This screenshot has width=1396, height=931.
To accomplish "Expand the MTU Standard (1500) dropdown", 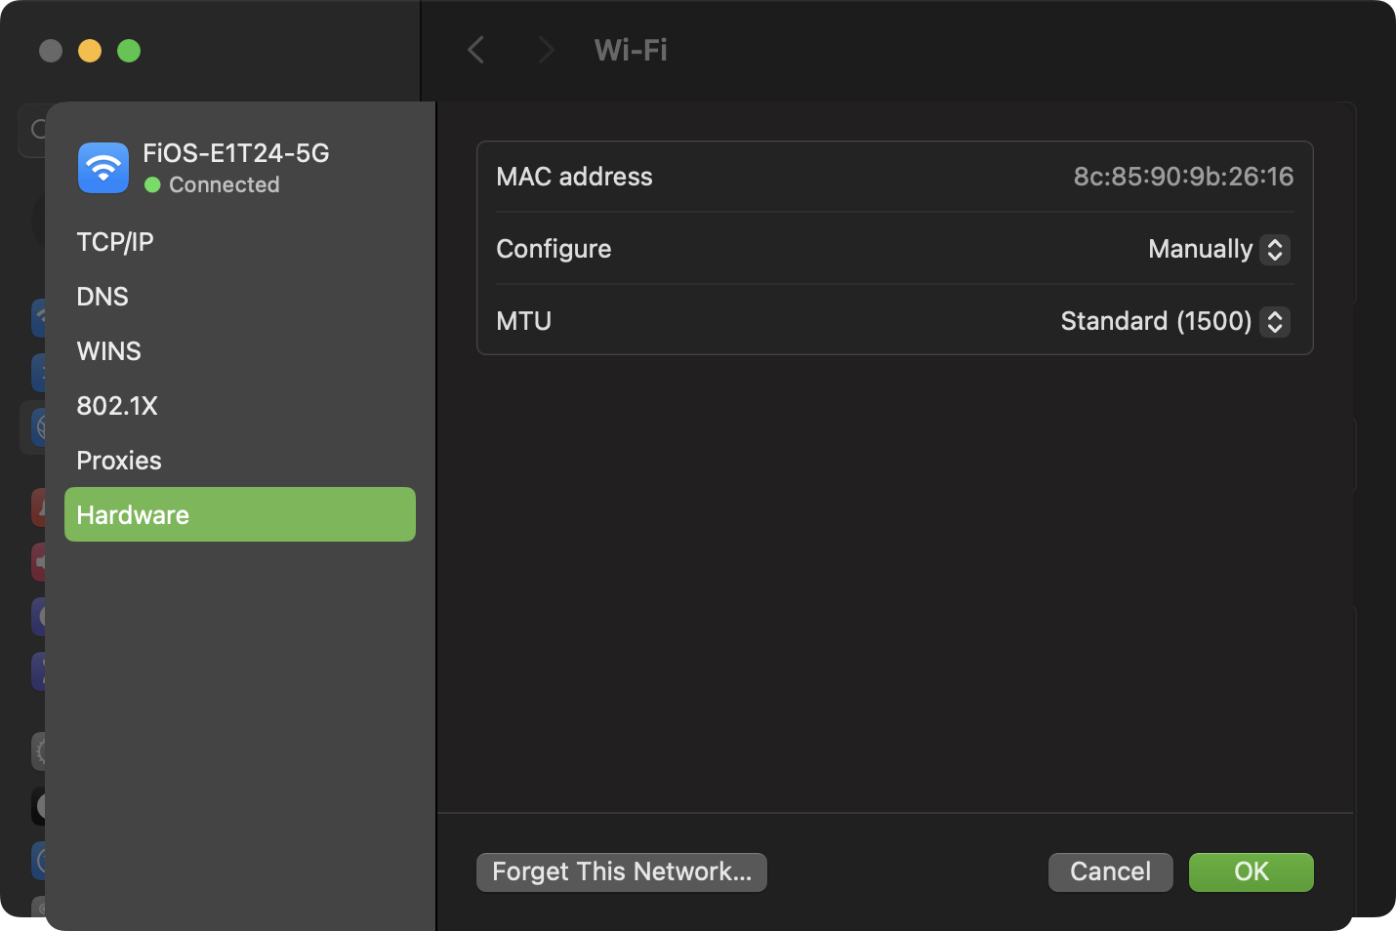I will 1174,322.
